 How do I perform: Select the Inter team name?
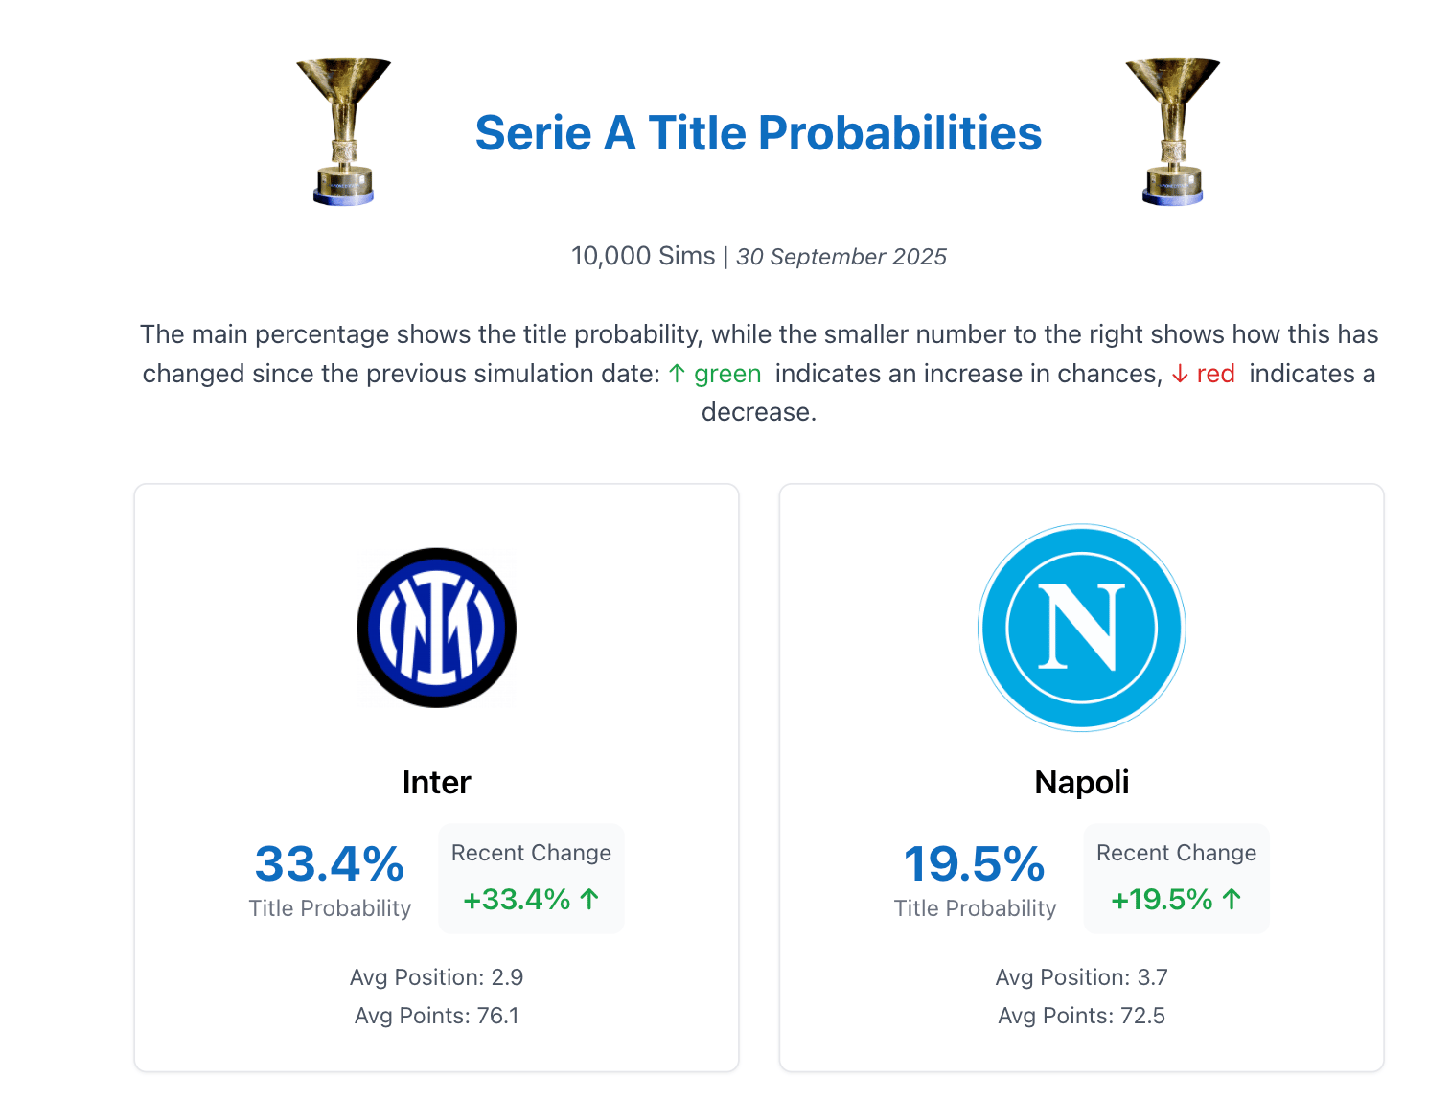tap(436, 782)
